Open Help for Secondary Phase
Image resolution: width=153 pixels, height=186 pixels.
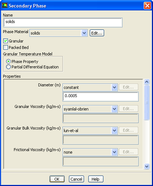pos(96,179)
